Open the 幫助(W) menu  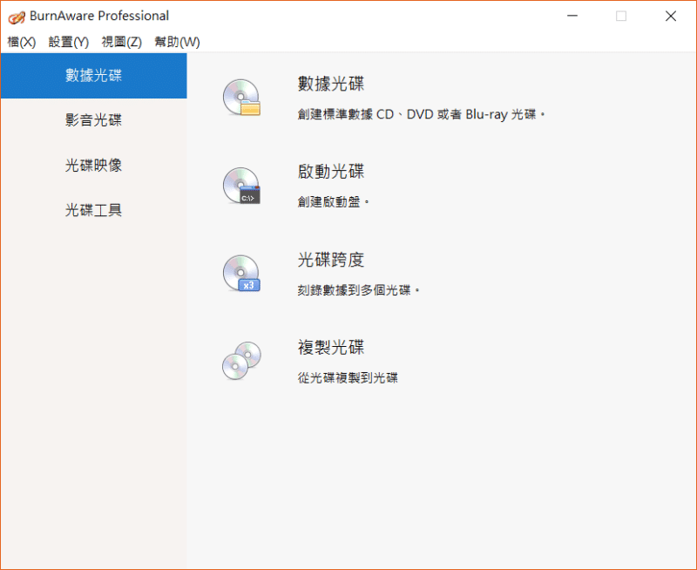coord(177,42)
